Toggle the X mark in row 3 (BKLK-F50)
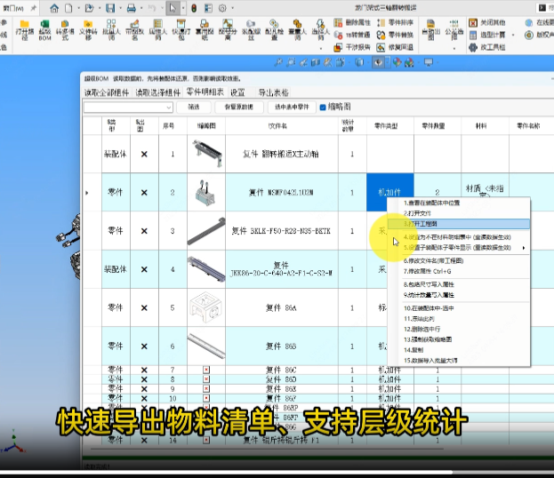The image size is (554, 478). point(144,231)
